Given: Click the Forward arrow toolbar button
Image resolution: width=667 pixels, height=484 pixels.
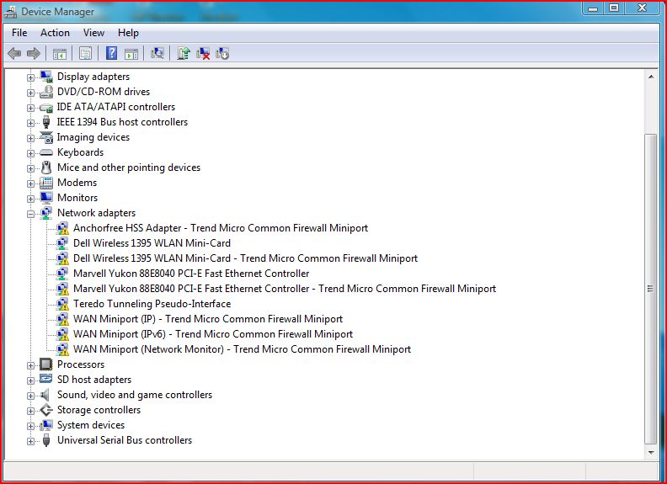Looking at the screenshot, I should click(34, 53).
